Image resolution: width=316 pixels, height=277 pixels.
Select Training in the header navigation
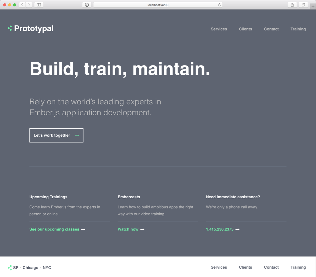pos(298,29)
